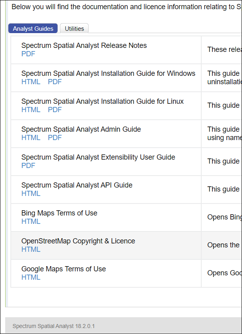Select the 'Google Maps Terms of Use' title
This screenshot has width=242, height=334.
click(63, 269)
